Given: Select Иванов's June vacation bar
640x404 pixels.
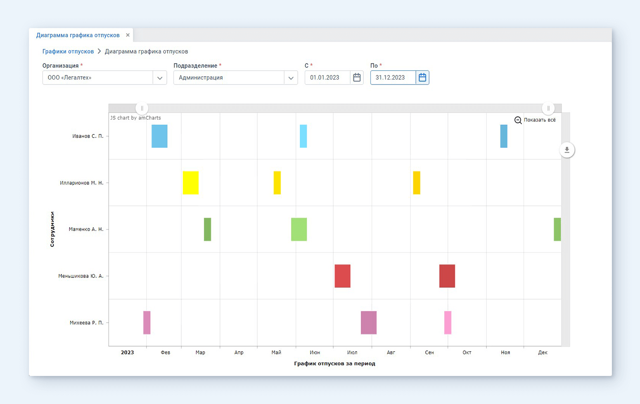Looking at the screenshot, I should pyautogui.click(x=303, y=136).
